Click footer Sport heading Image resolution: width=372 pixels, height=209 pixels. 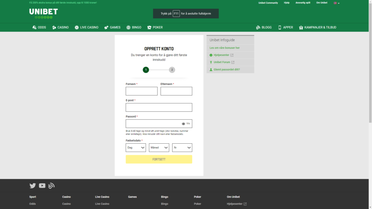pyautogui.click(x=32, y=197)
